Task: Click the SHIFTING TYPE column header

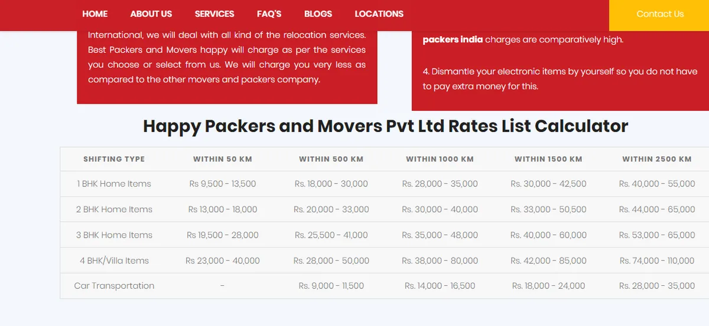Action: [114, 159]
